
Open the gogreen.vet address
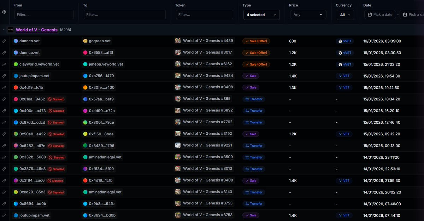tap(100, 41)
